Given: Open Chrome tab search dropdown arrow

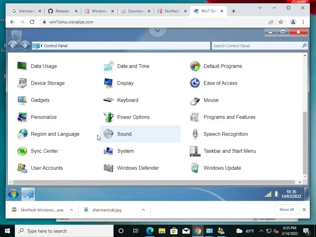Looking at the screenshot, I should (x=260, y=8).
